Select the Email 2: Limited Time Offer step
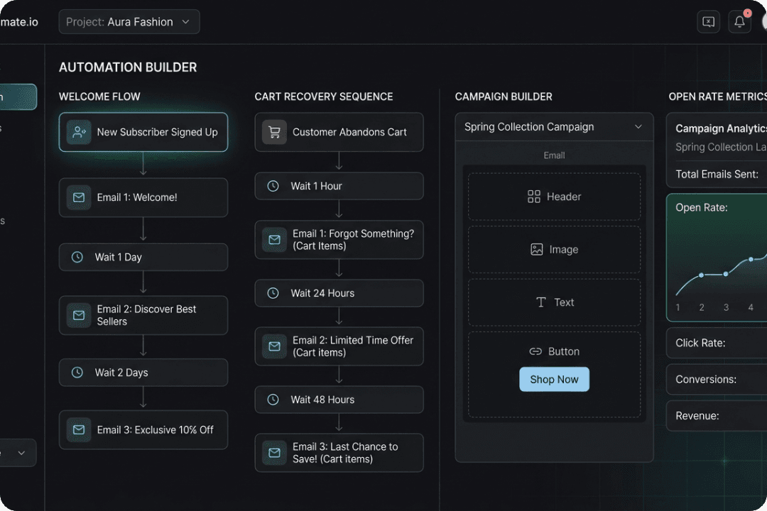767x511 pixels. coord(339,346)
